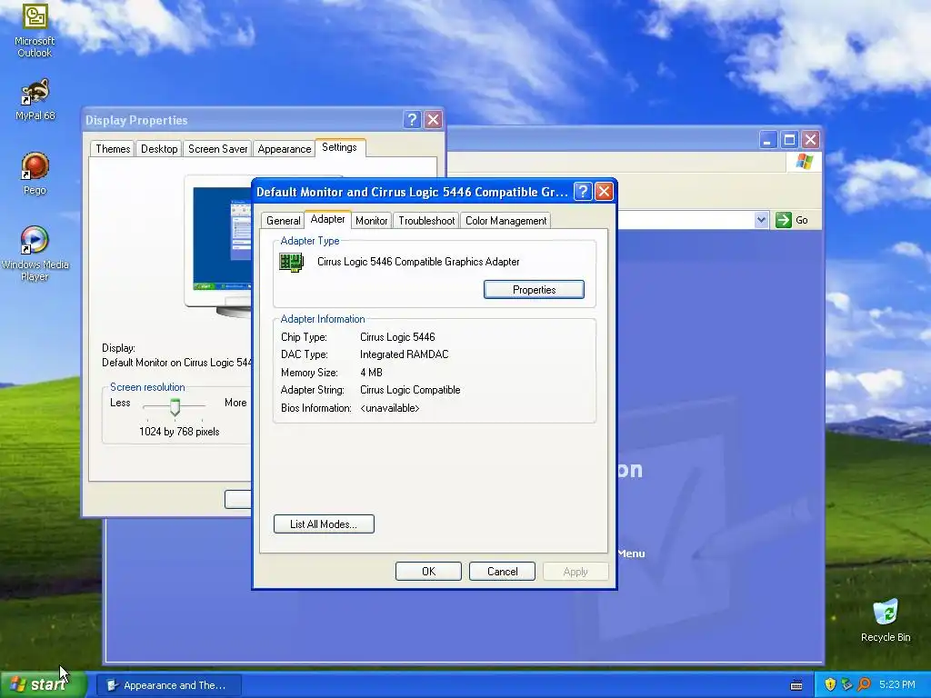This screenshot has height=698, width=931.
Task: Click the 'Cirrus Logic Compatible' adapter string
Action: 410,390
